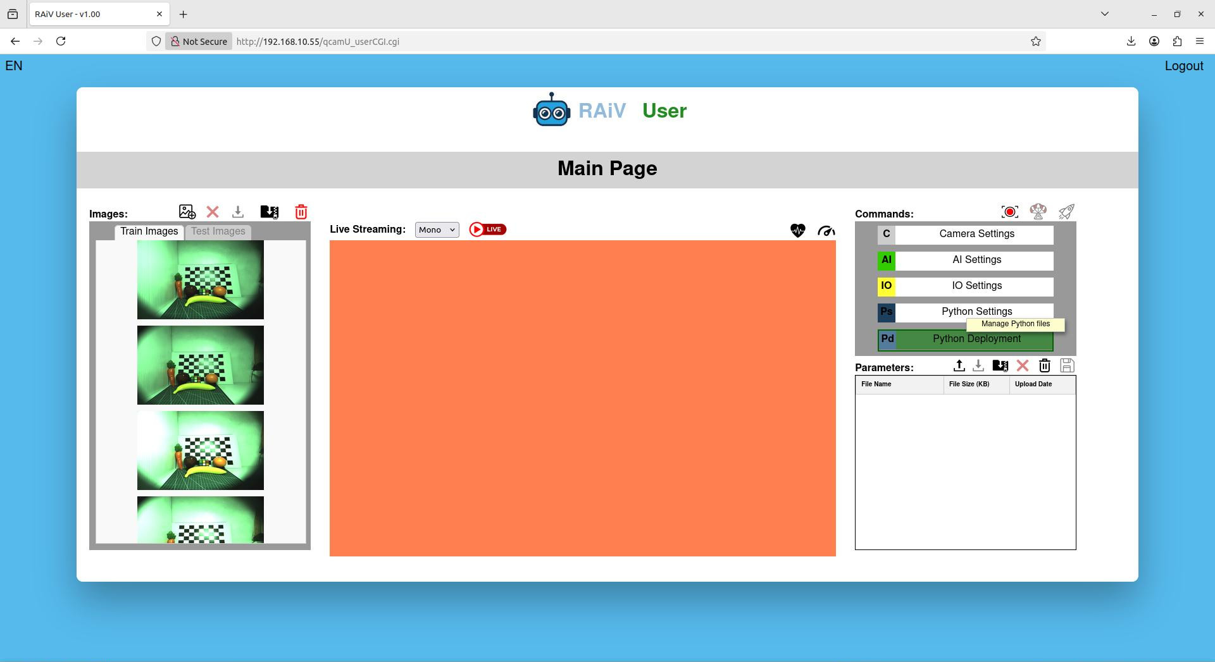Click the speedometer performance icon

tap(826, 231)
